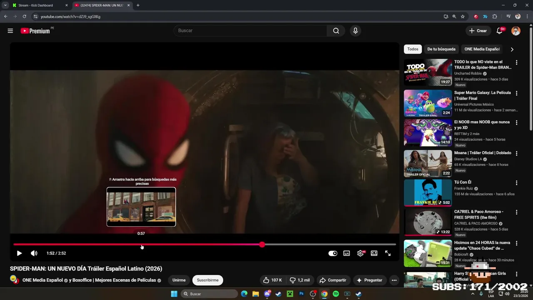Like the video (107 K)
Image resolution: width=533 pixels, height=300 pixels.
click(x=273, y=280)
